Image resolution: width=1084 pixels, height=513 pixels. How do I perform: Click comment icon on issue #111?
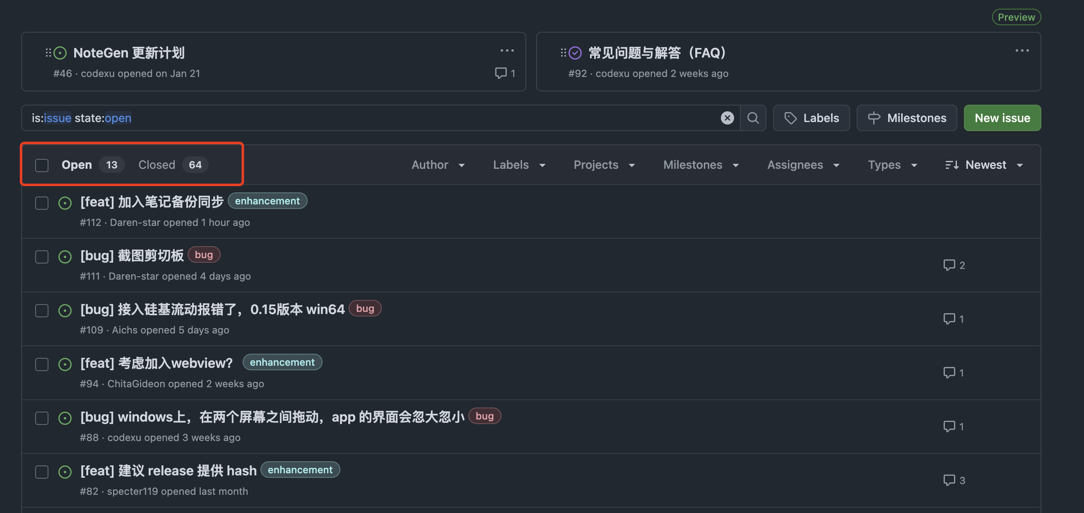pos(949,265)
